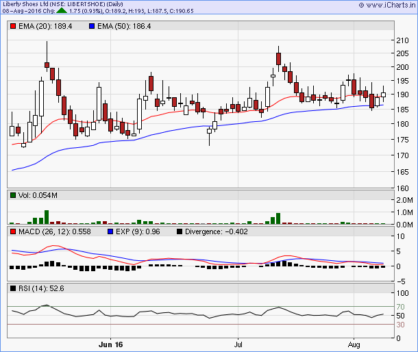Image resolution: width=418 pixels, height=352 pixels.
Task: Click the RSI (14): 52.6 label
Action: [41, 288]
